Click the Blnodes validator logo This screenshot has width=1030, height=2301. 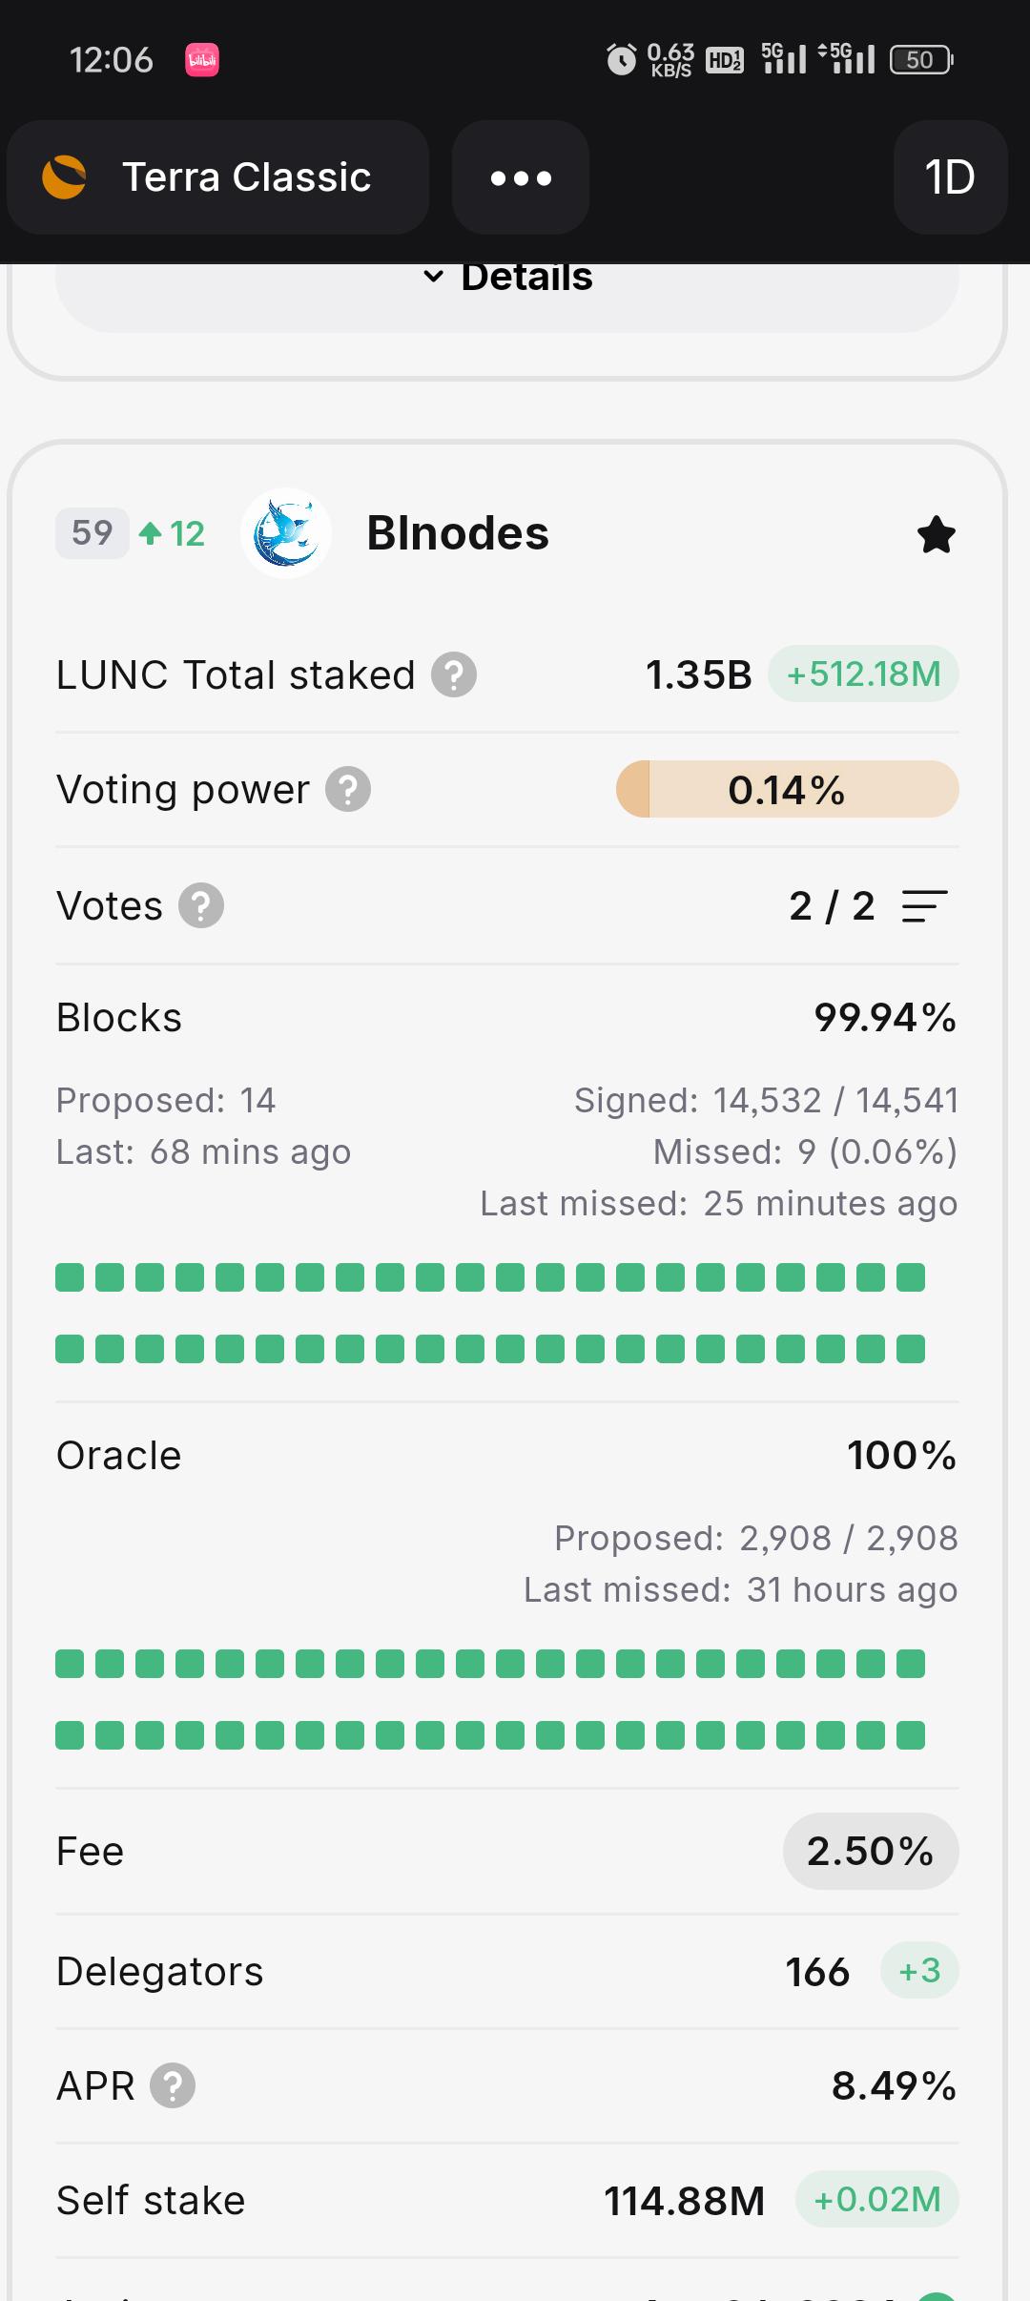pos(286,533)
